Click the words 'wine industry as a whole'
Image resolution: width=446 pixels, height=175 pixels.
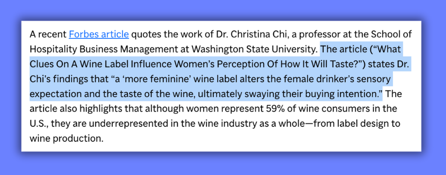coord(237,123)
